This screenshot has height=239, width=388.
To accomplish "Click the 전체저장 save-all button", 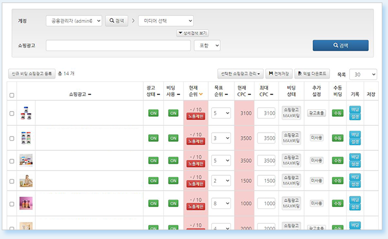I will (x=279, y=73).
